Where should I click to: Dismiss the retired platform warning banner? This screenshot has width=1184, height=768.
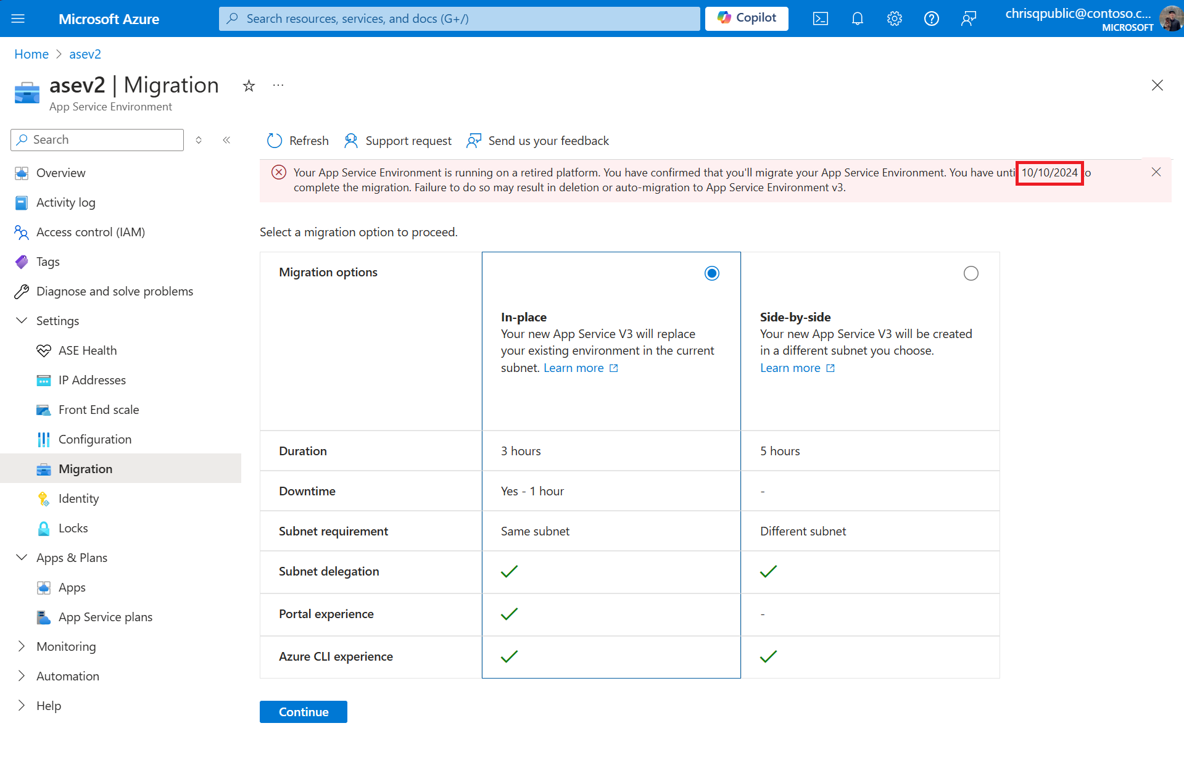[x=1156, y=172]
